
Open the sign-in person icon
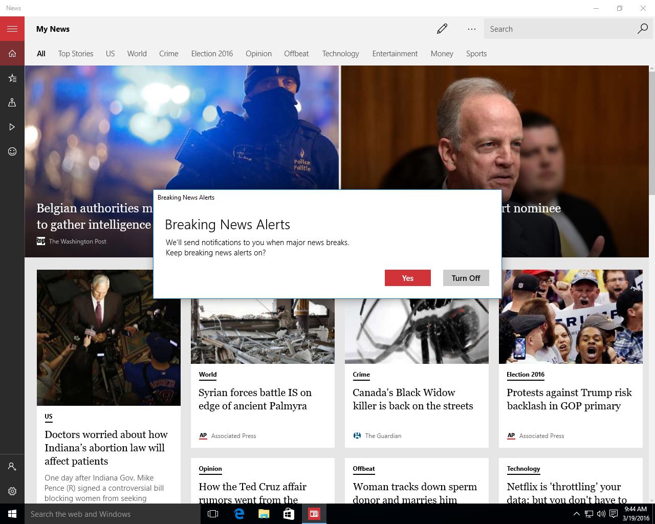pyautogui.click(x=12, y=467)
